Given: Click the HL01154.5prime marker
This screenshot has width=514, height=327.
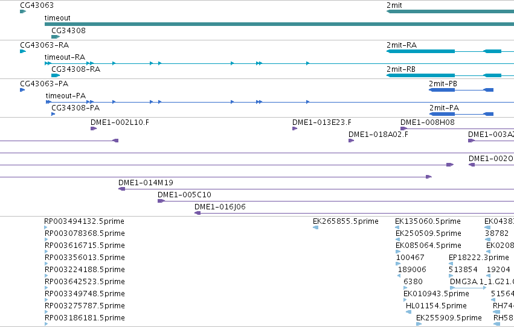Looking at the screenshot, I should 408,312.
